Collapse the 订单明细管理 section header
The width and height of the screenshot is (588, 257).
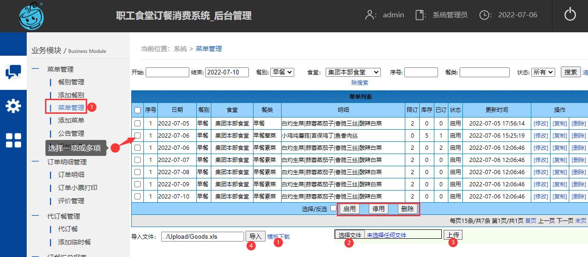click(x=67, y=162)
